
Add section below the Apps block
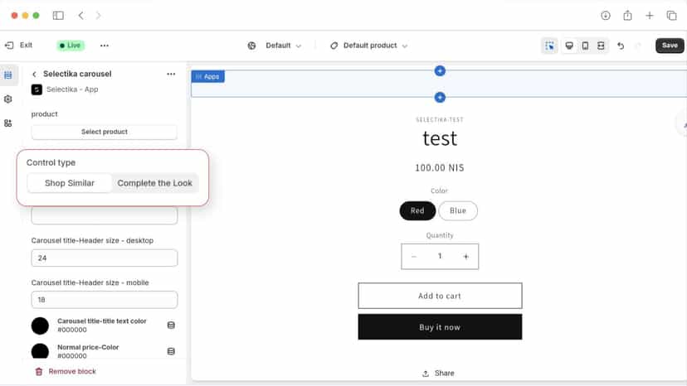440,98
